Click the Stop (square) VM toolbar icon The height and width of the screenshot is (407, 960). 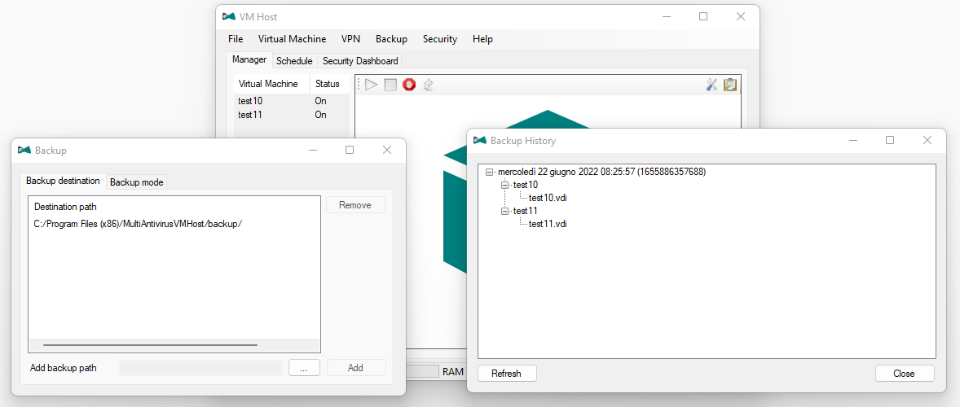[x=390, y=85]
